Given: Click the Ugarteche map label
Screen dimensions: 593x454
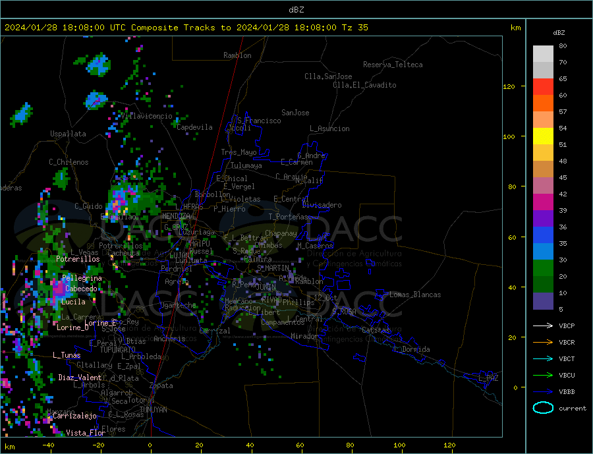Looking at the screenshot, I should [x=178, y=305].
